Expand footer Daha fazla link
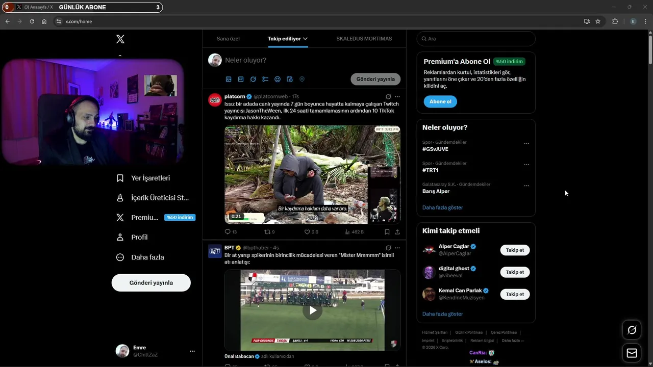Image resolution: width=653 pixels, height=367 pixels. (x=513, y=340)
